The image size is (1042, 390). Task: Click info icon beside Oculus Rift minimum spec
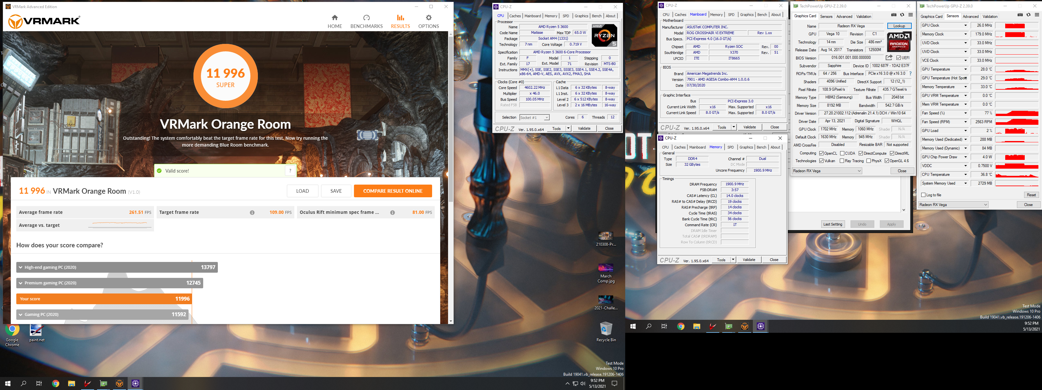click(x=392, y=212)
